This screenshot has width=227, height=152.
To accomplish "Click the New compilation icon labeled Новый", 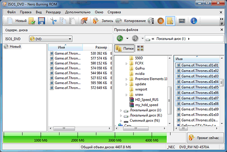I will click(10, 21).
